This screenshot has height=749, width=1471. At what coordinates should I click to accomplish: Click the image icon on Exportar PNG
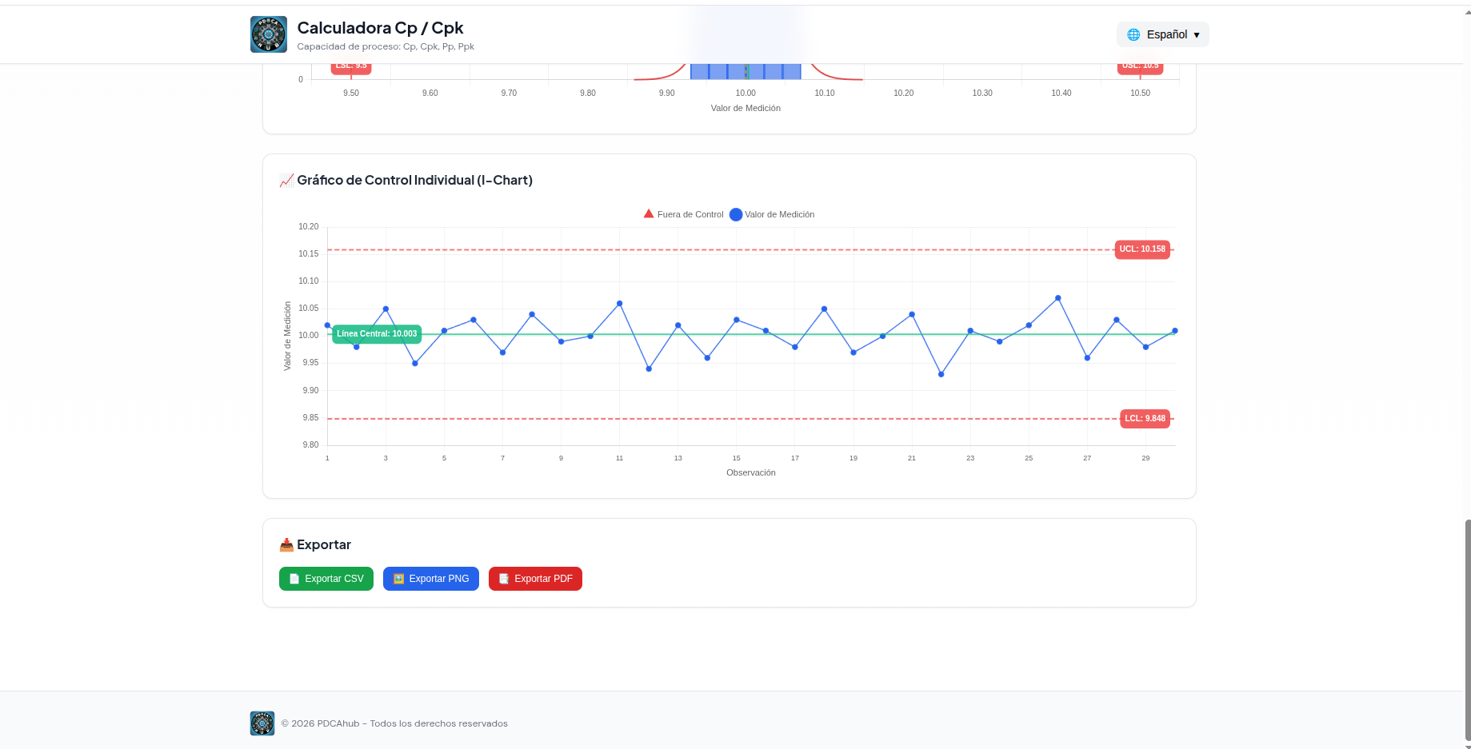click(x=398, y=579)
